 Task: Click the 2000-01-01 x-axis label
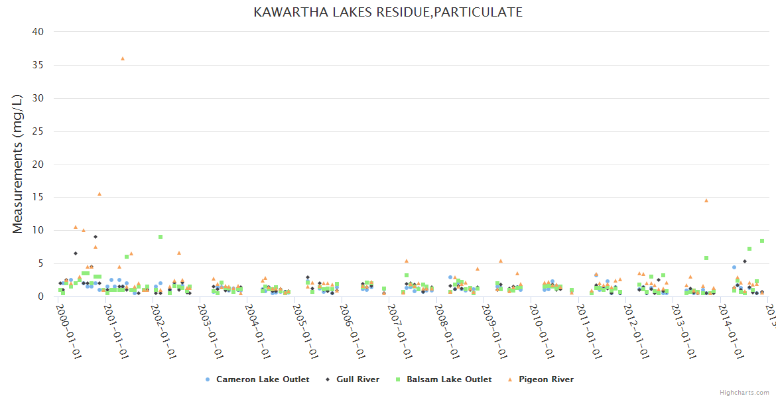(x=69, y=331)
